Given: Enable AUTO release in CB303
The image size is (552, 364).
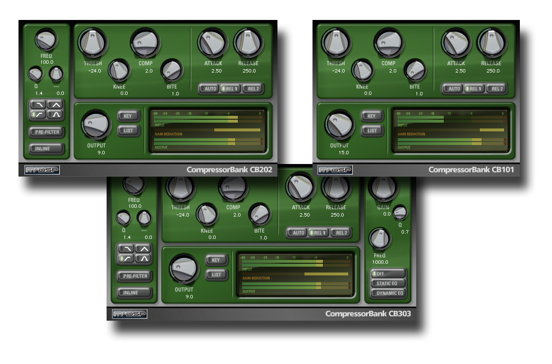Looking at the screenshot, I should click(x=297, y=233).
